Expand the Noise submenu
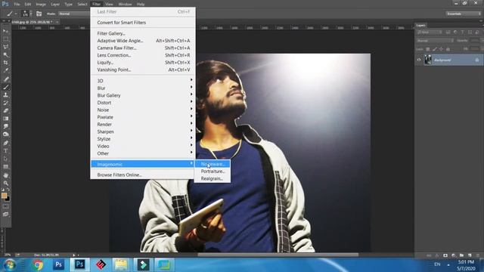 click(143, 110)
